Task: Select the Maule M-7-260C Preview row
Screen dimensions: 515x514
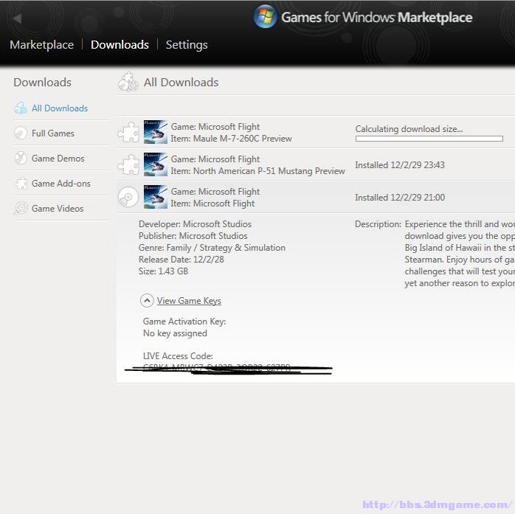Action: pyautogui.click(x=316, y=132)
